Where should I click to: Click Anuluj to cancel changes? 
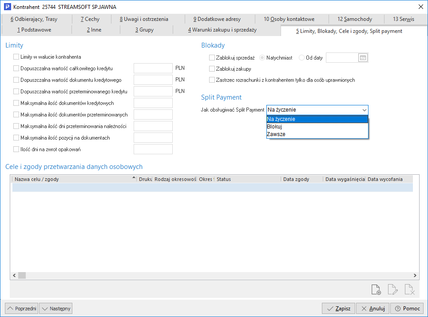tap(373, 309)
